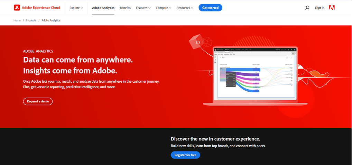Click the Get started button

(x=210, y=8)
